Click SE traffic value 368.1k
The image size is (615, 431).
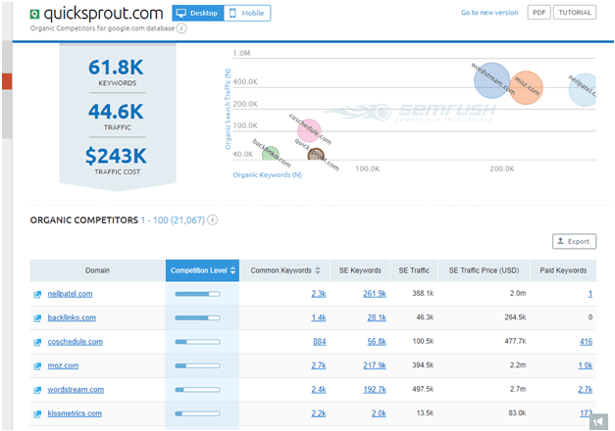pos(423,293)
